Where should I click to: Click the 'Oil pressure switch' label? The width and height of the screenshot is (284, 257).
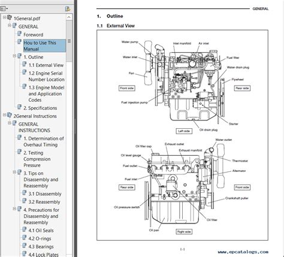pyautogui.click(x=127, y=207)
